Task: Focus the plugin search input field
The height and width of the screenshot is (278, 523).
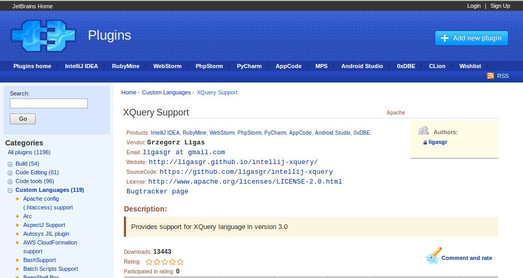Action: tap(49, 103)
